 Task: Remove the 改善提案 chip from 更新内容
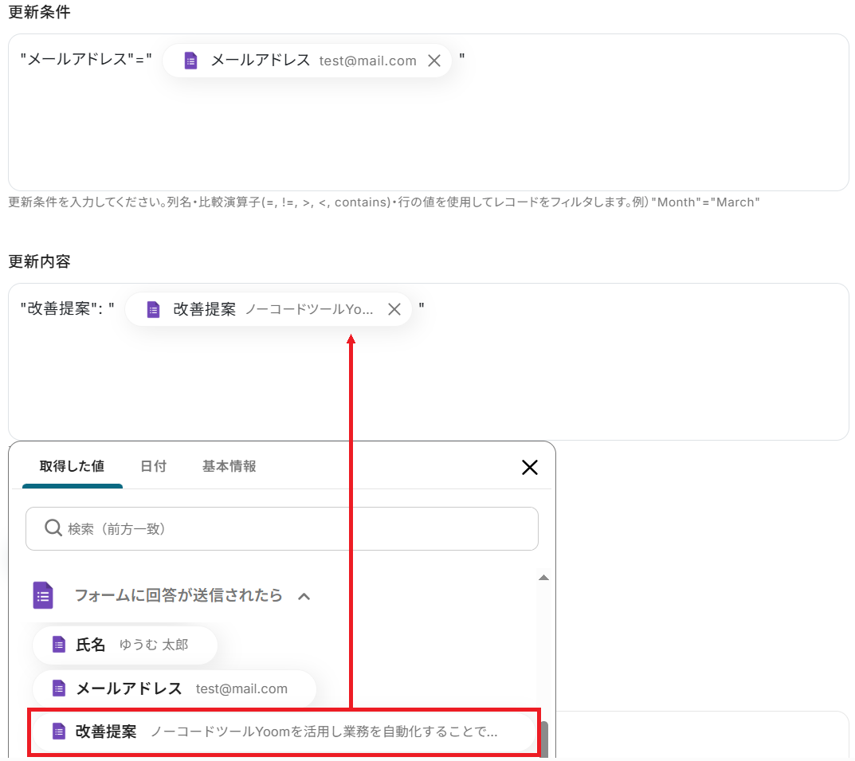[394, 310]
